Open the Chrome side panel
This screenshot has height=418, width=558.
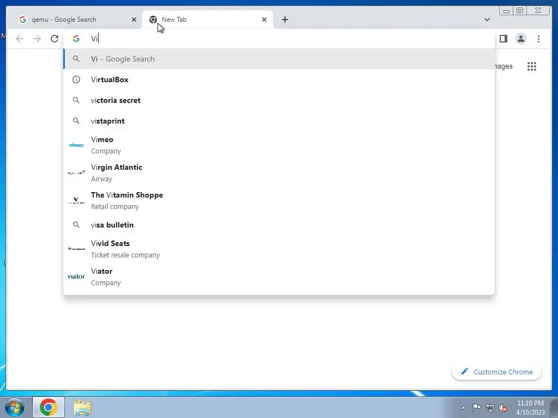pyautogui.click(x=503, y=39)
